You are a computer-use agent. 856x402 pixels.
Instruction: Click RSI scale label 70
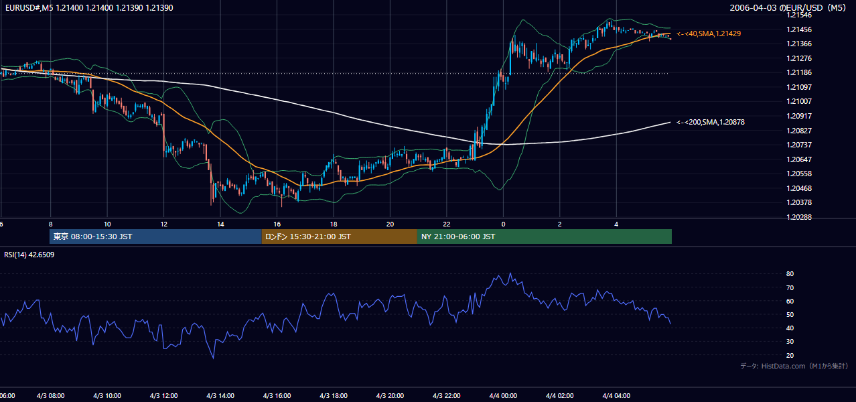click(x=790, y=287)
